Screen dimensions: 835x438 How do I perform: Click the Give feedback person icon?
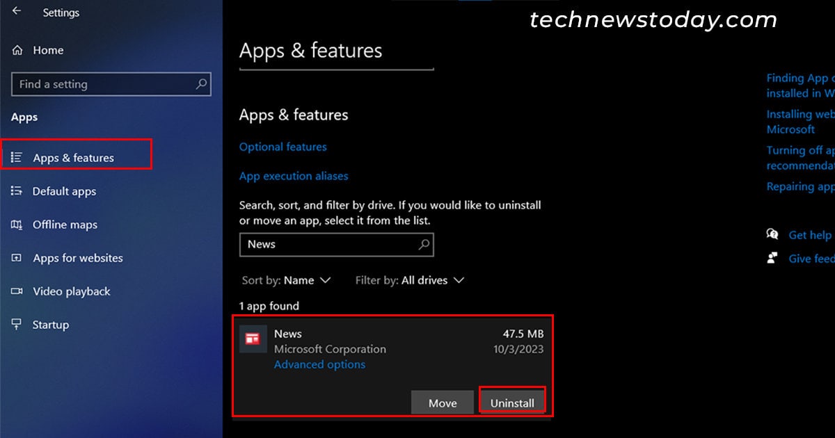[772, 258]
